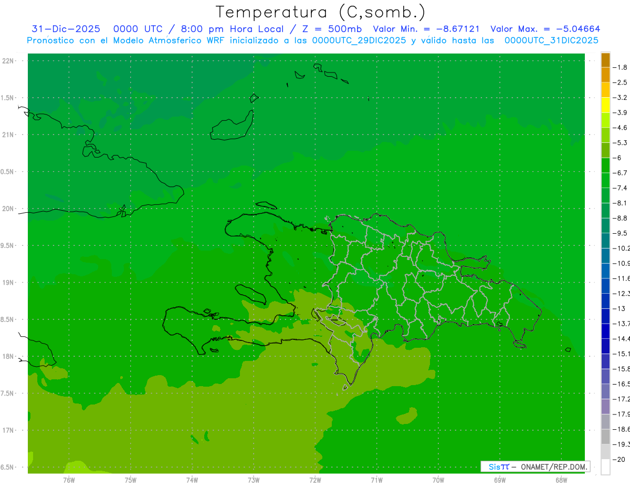Click the '20N' latitude axis label
The height and width of the screenshot is (487, 630).
8,209
